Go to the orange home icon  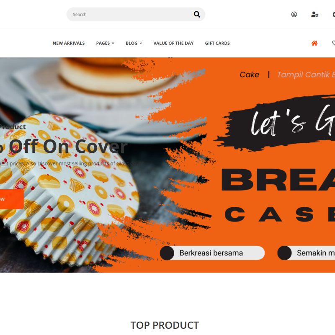[x=314, y=43]
